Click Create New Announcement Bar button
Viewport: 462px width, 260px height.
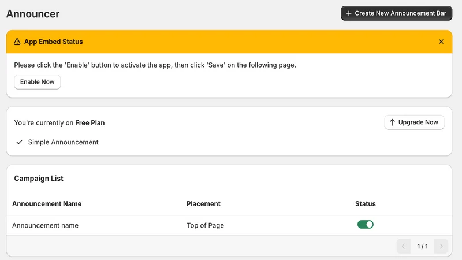pos(396,13)
